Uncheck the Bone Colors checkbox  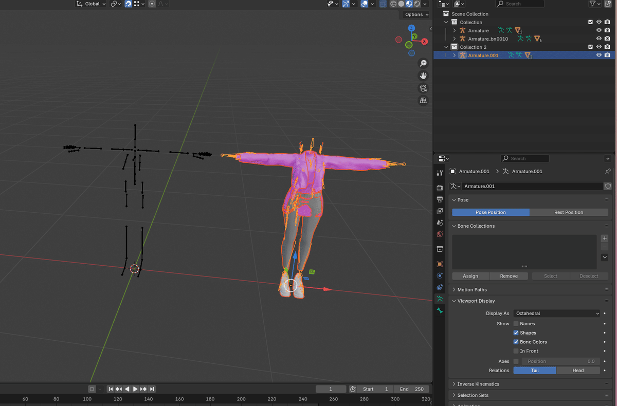(516, 342)
